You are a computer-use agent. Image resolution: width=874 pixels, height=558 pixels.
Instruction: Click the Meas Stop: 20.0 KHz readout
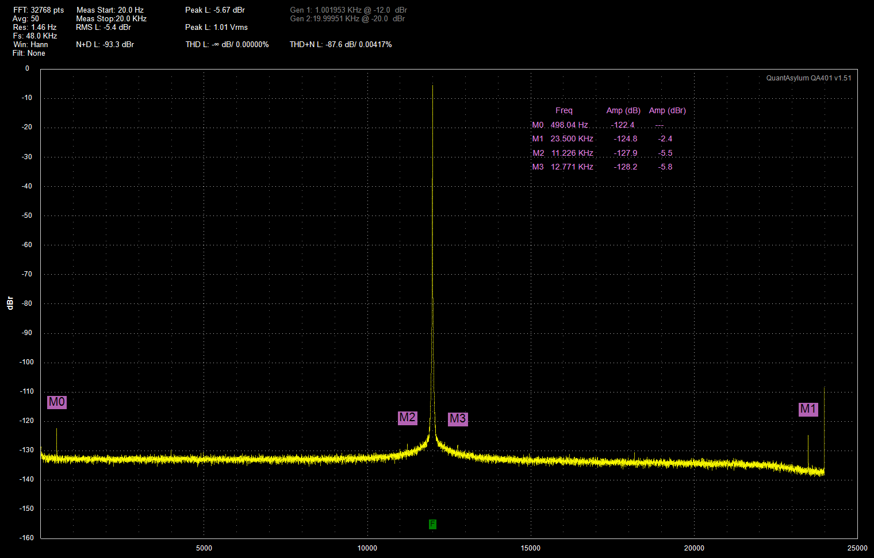tap(111, 18)
